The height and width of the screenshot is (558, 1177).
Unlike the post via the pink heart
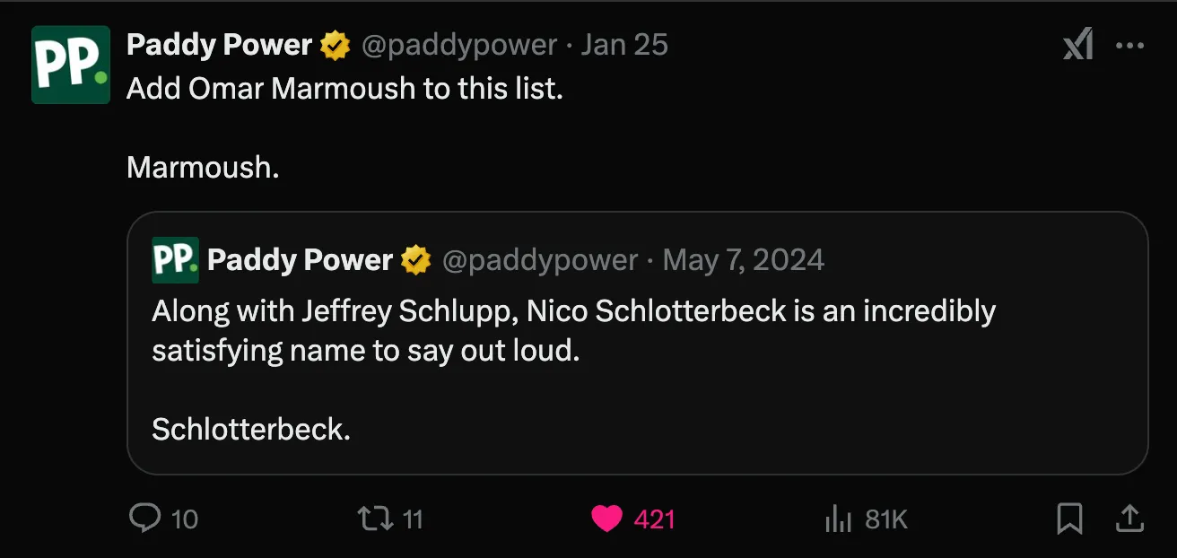click(607, 519)
